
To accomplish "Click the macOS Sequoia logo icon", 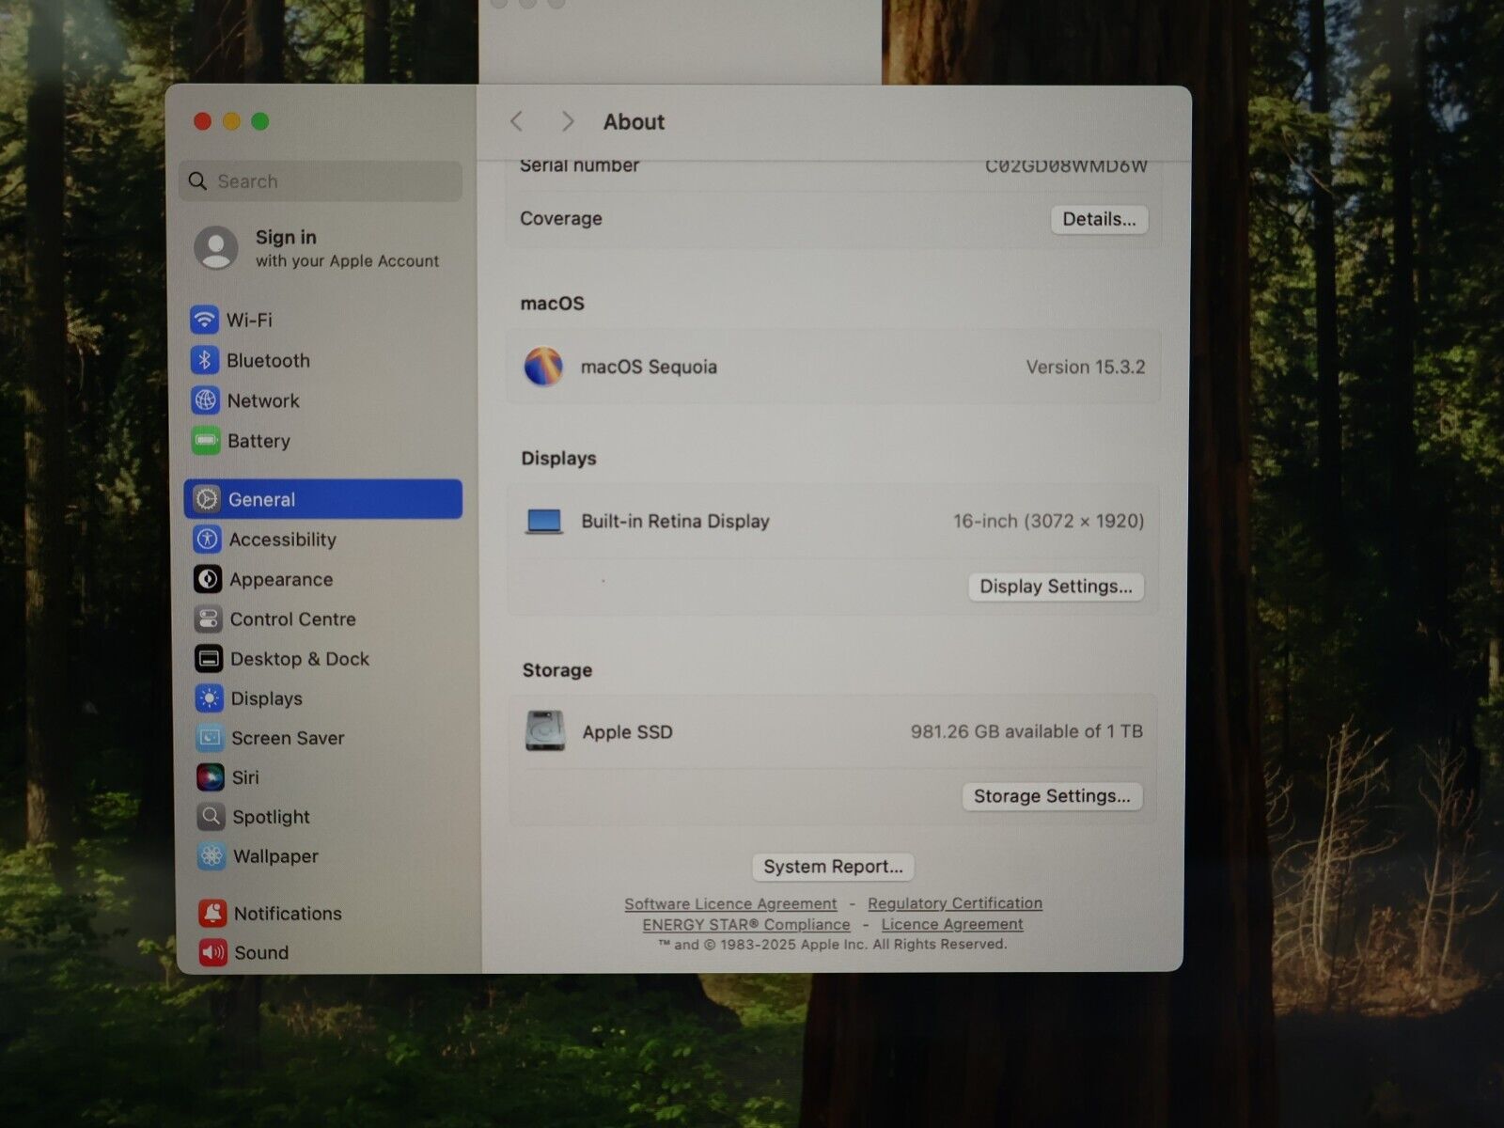I will tap(543, 367).
